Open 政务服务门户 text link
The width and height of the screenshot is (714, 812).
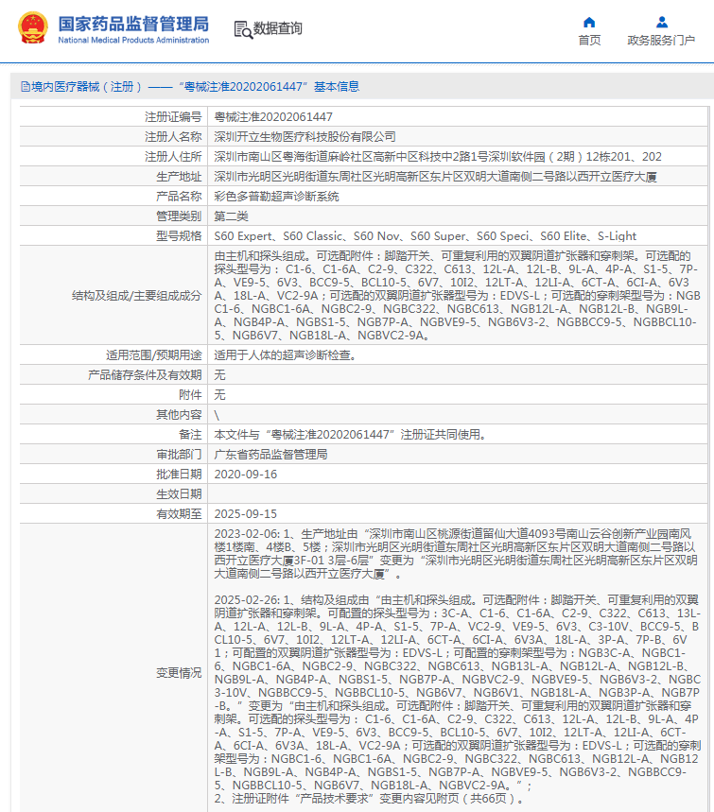click(x=661, y=41)
